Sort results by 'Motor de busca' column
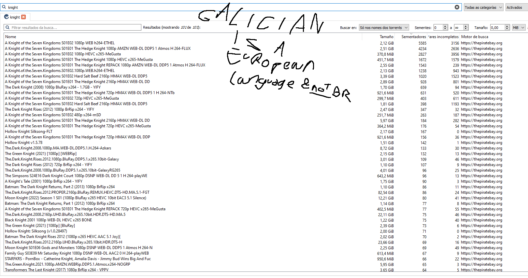Screen dimensions: 528x278 [475, 37]
